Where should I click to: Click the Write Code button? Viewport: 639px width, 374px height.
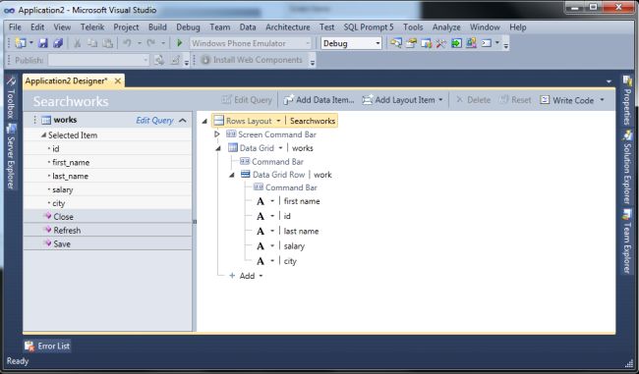[566, 100]
